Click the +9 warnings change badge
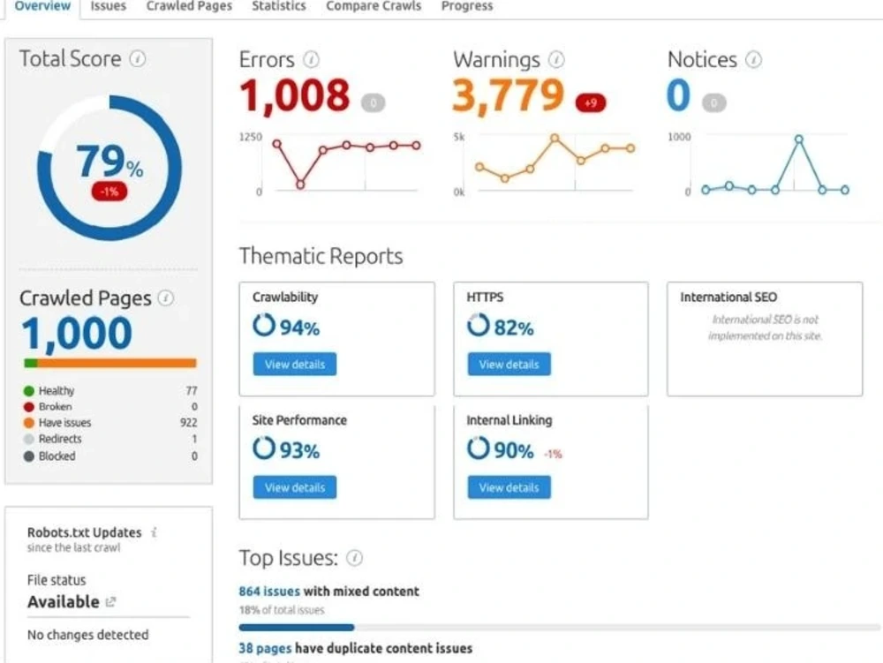 pos(590,103)
